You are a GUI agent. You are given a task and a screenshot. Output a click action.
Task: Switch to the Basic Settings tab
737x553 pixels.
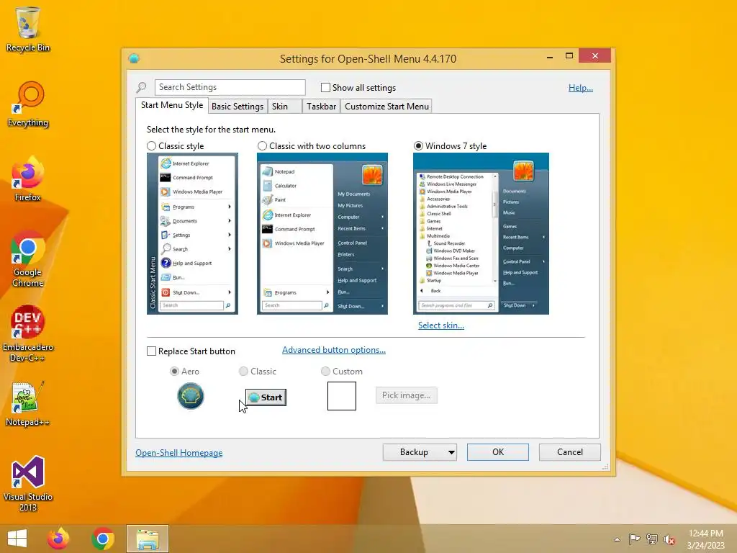[238, 107]
